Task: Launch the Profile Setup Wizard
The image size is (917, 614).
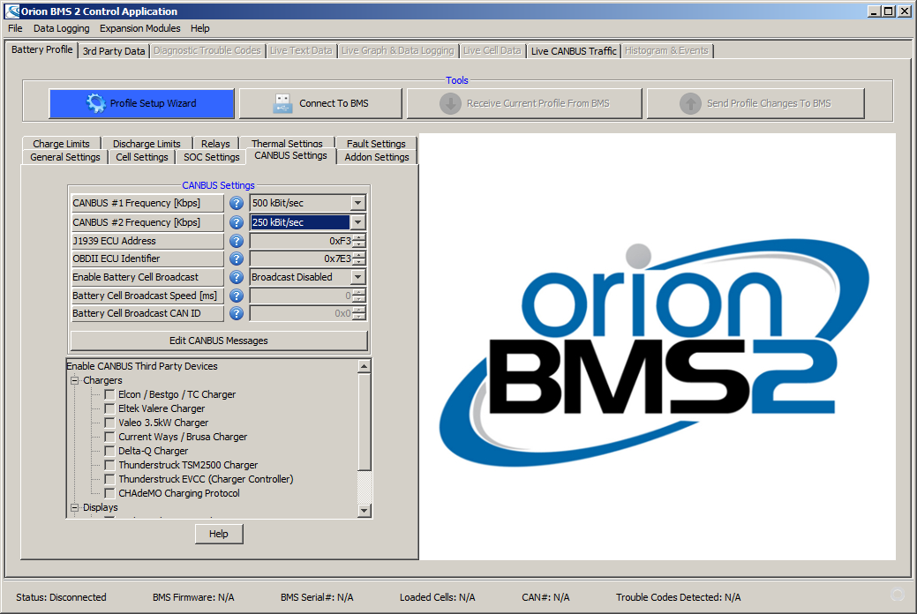Action: [x=141, y=103]
